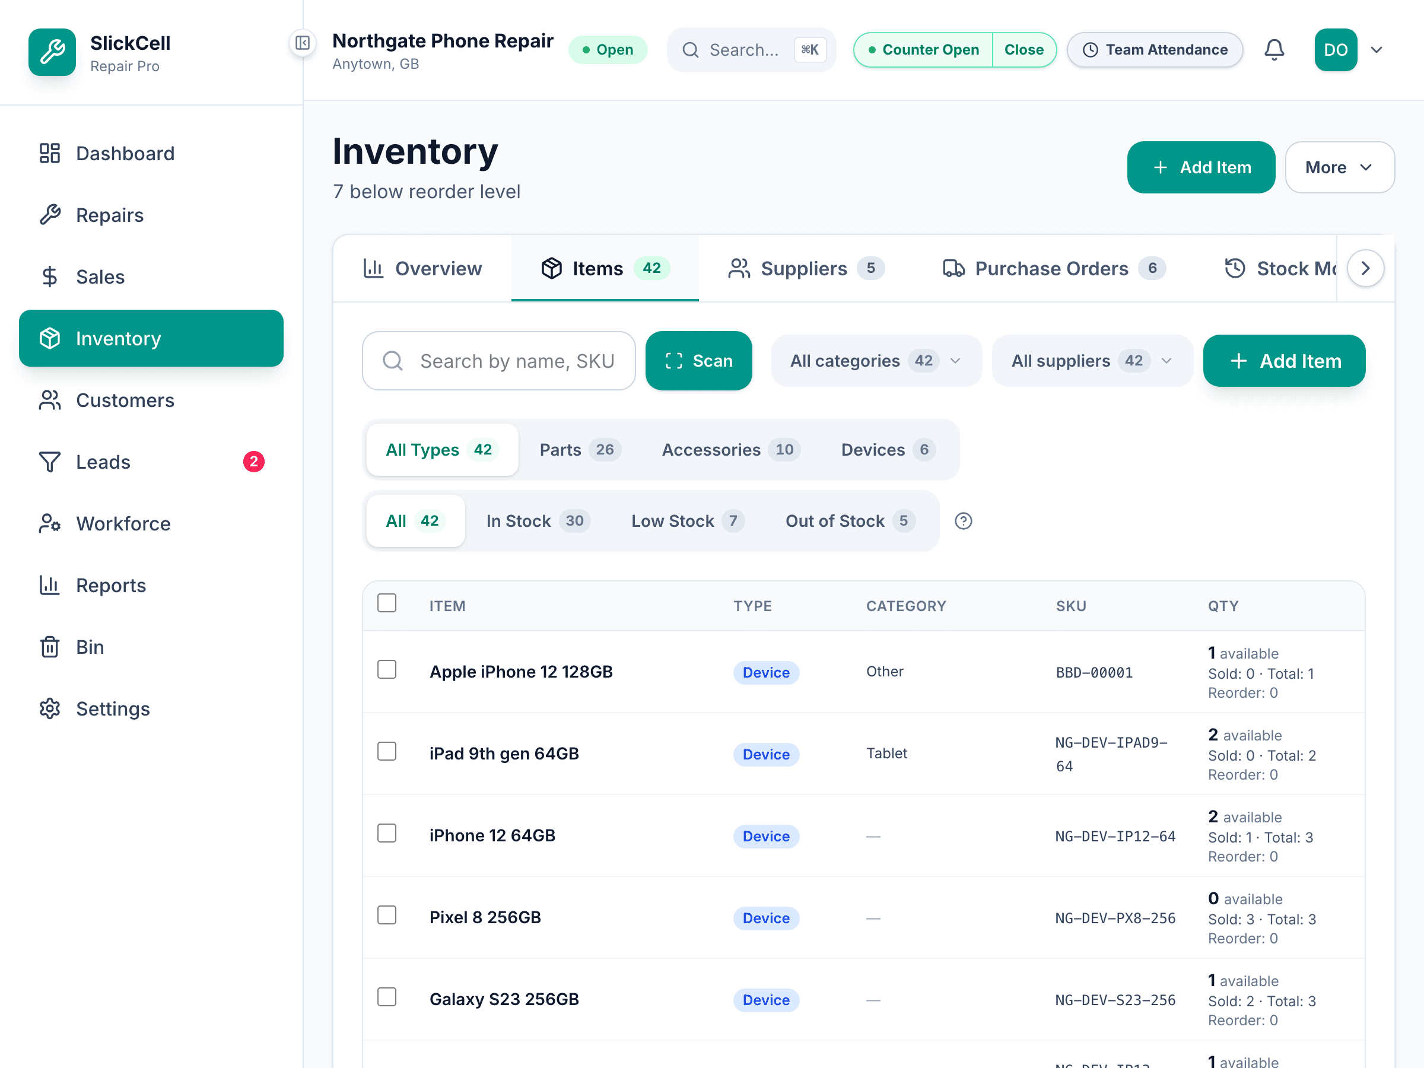
Task: Open notifications bell
Action: [x=1274, y=50]
